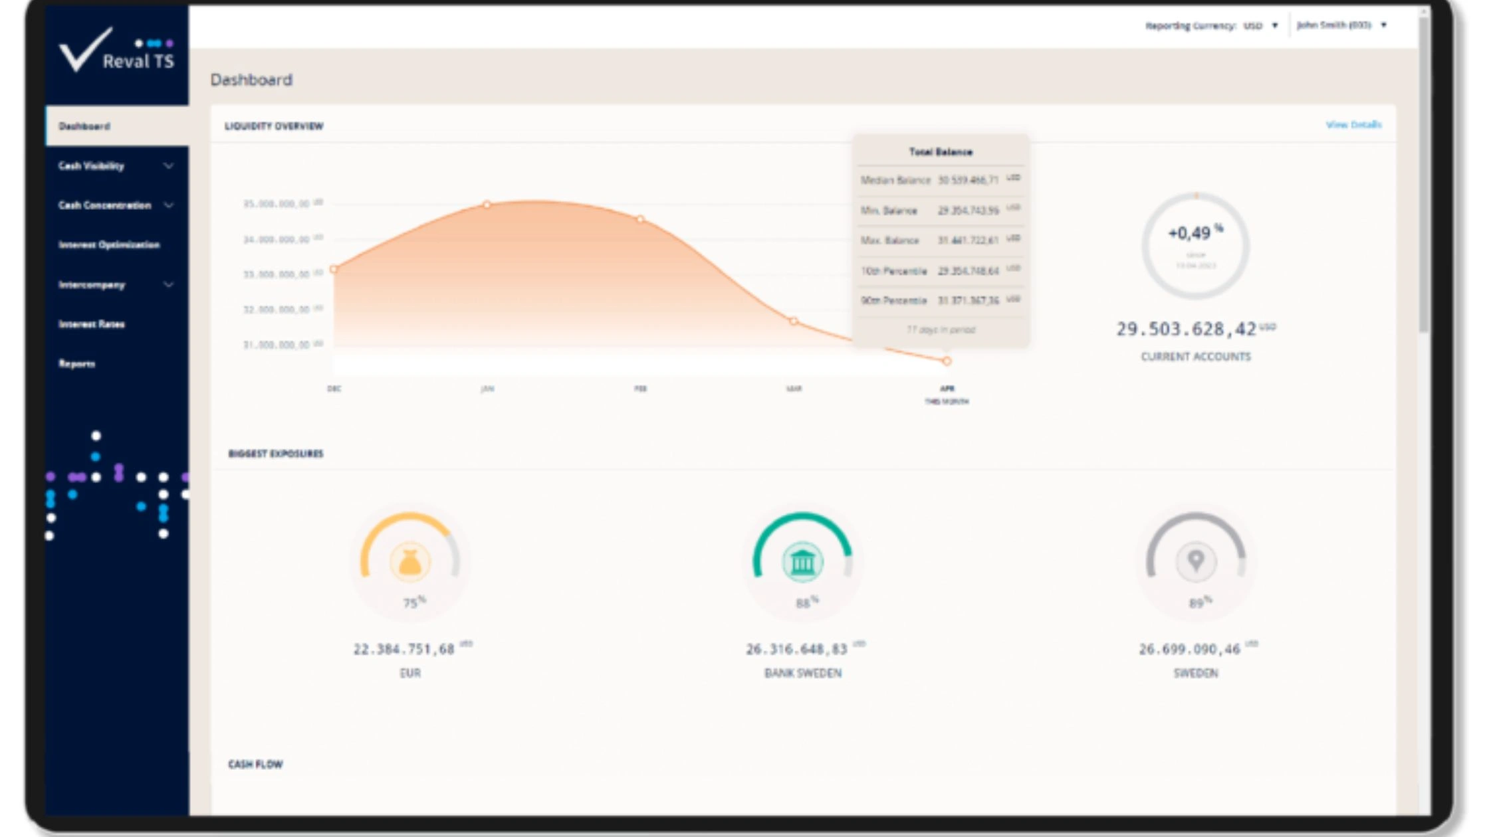The height and width of the screenshot is (837, 1489).
Task: Open the Reporting Currency USD dropdown
Action: point(1274,26)
